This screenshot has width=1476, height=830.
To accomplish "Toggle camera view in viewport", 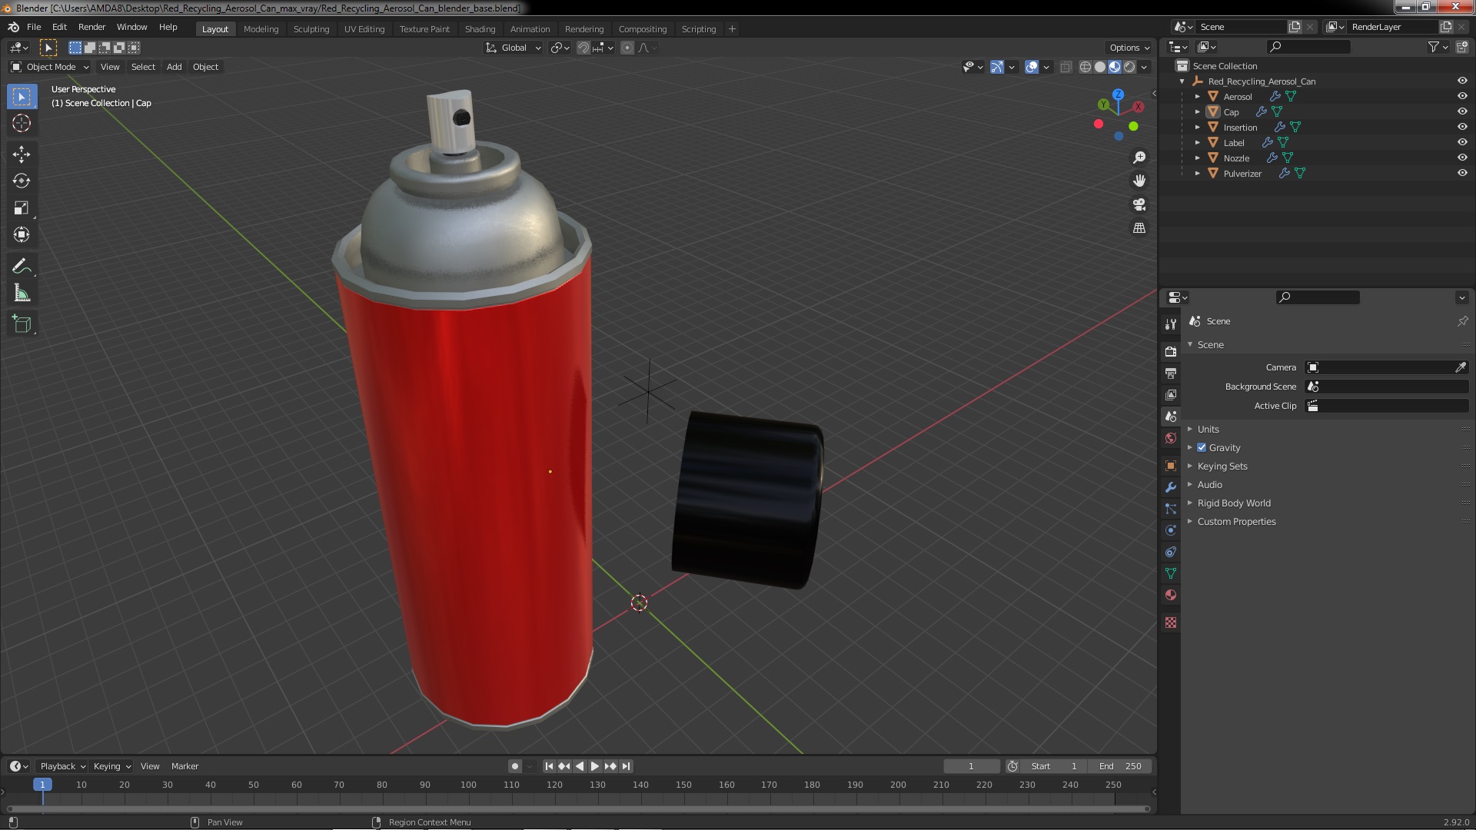I will click(x=1139, y=204).
